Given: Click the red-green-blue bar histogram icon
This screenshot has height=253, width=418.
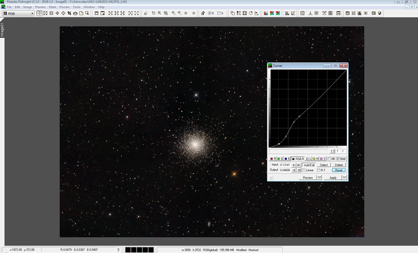Looking at the screenshot, I should (x=266, y=13).
